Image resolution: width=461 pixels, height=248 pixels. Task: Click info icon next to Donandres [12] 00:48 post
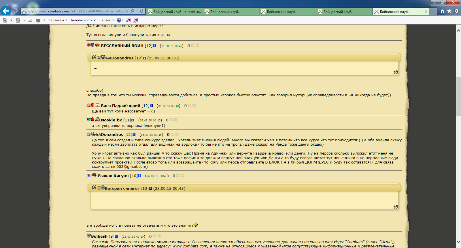(x=134, y=134)
